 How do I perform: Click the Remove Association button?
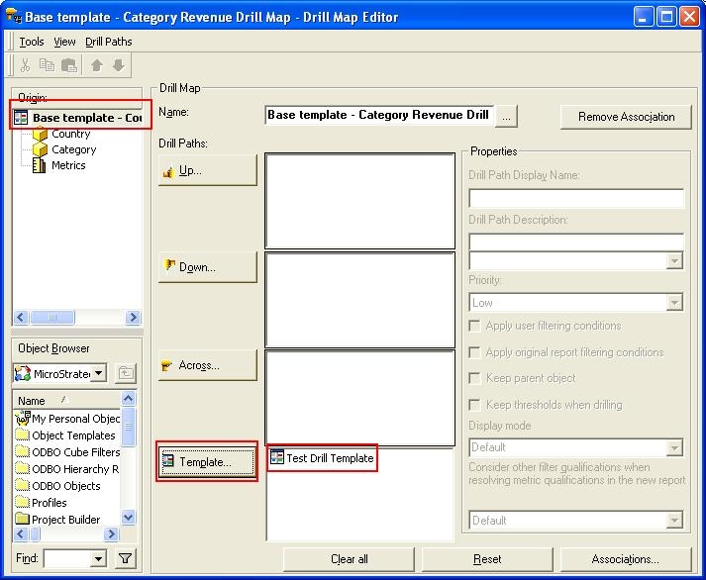click(625, 117)
